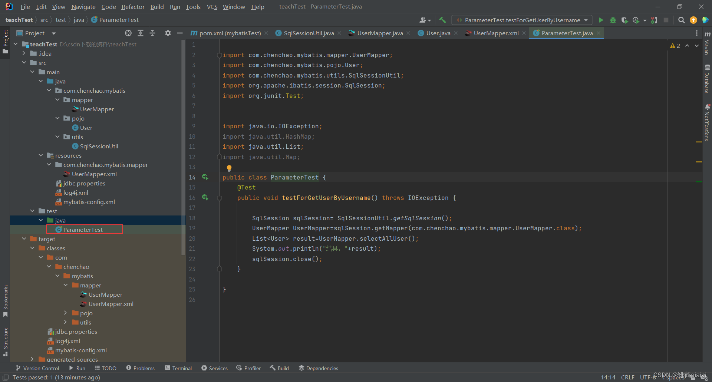Click the attach debugger to process icon
The height and width of the screenshot is (382, 712).
[x=654, y=20]
